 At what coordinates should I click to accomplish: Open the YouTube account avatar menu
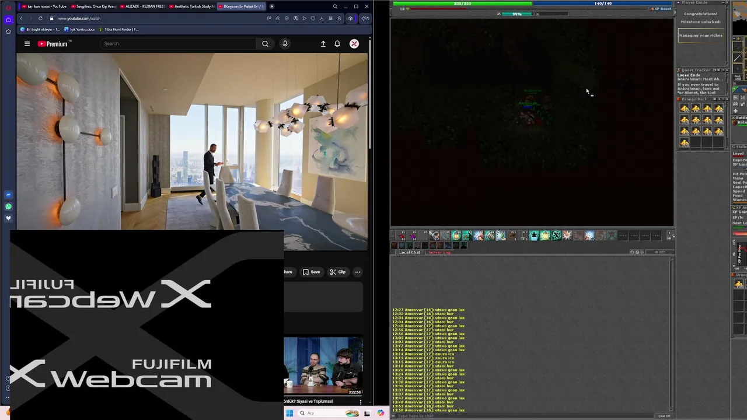(x=354, y=44)
